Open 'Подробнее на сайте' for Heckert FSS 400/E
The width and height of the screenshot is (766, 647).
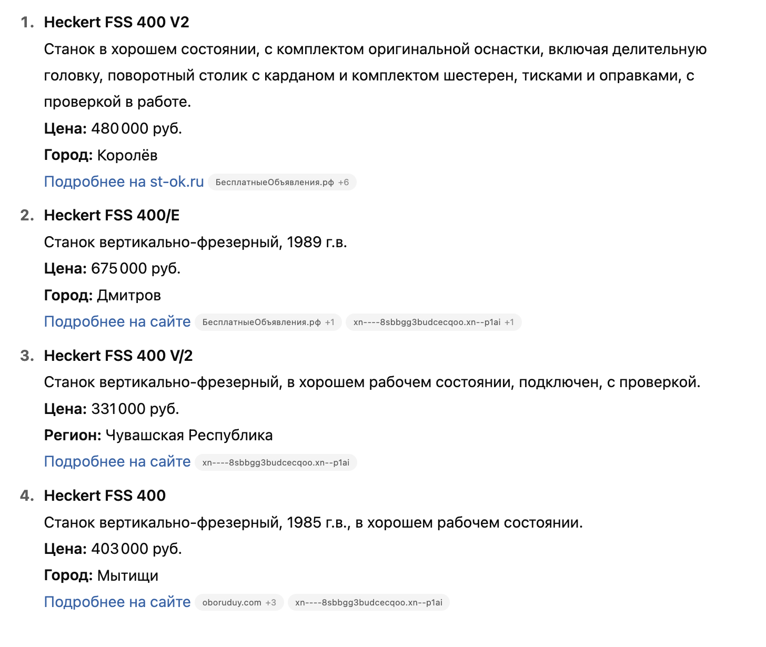117,321
